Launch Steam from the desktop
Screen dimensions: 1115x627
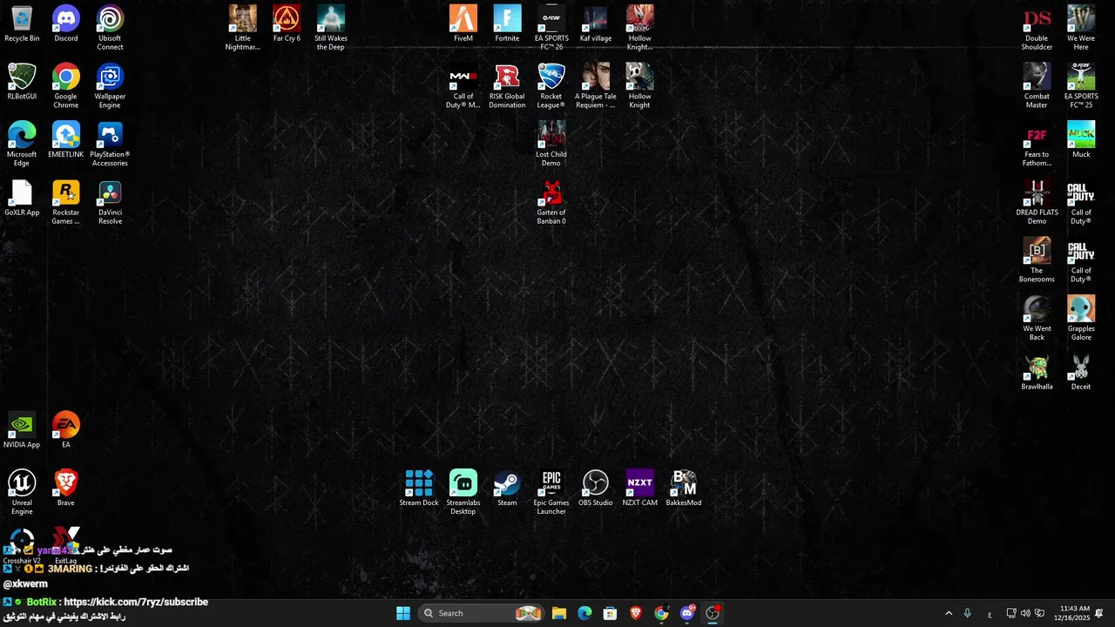pos(507,488)
